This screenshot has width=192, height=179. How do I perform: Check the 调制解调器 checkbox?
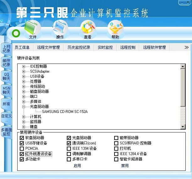pyautogui.click(x=69, y=154)
